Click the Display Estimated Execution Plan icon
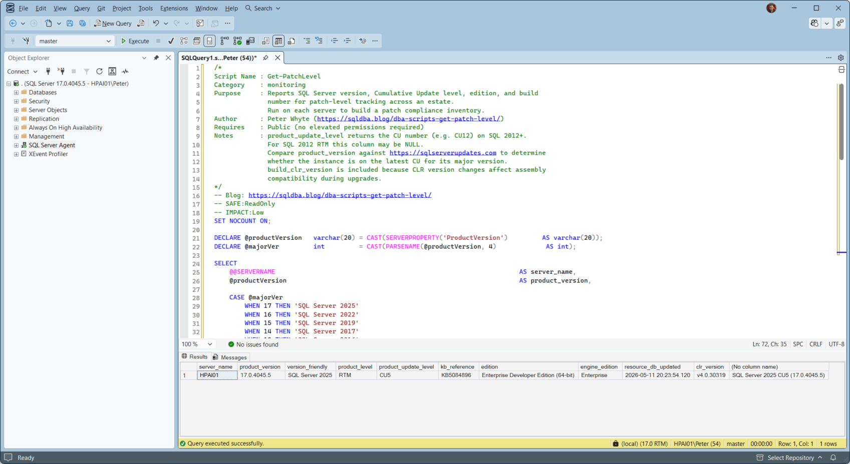Viewport: 850px width, 464px height. pos(184,41)
